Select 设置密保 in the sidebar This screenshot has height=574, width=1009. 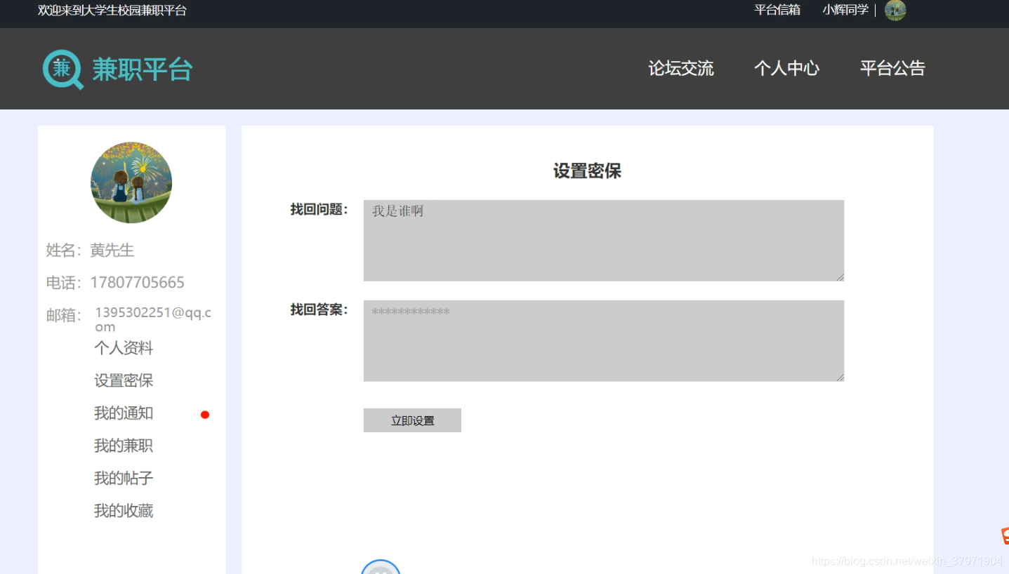[122, 380]
